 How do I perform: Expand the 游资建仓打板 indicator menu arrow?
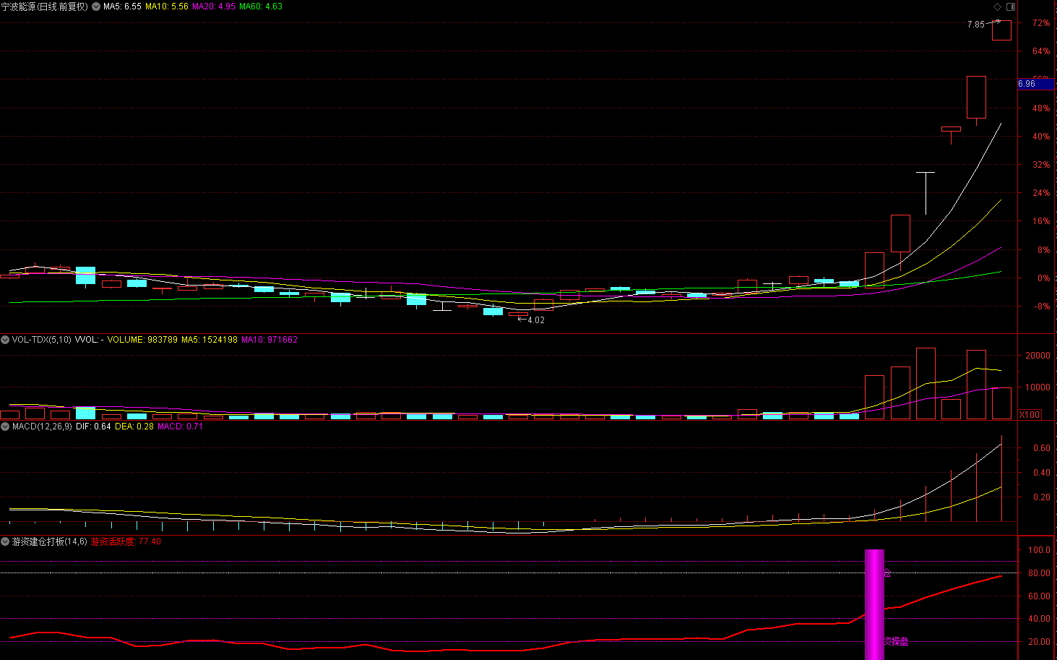pos(5,541)
